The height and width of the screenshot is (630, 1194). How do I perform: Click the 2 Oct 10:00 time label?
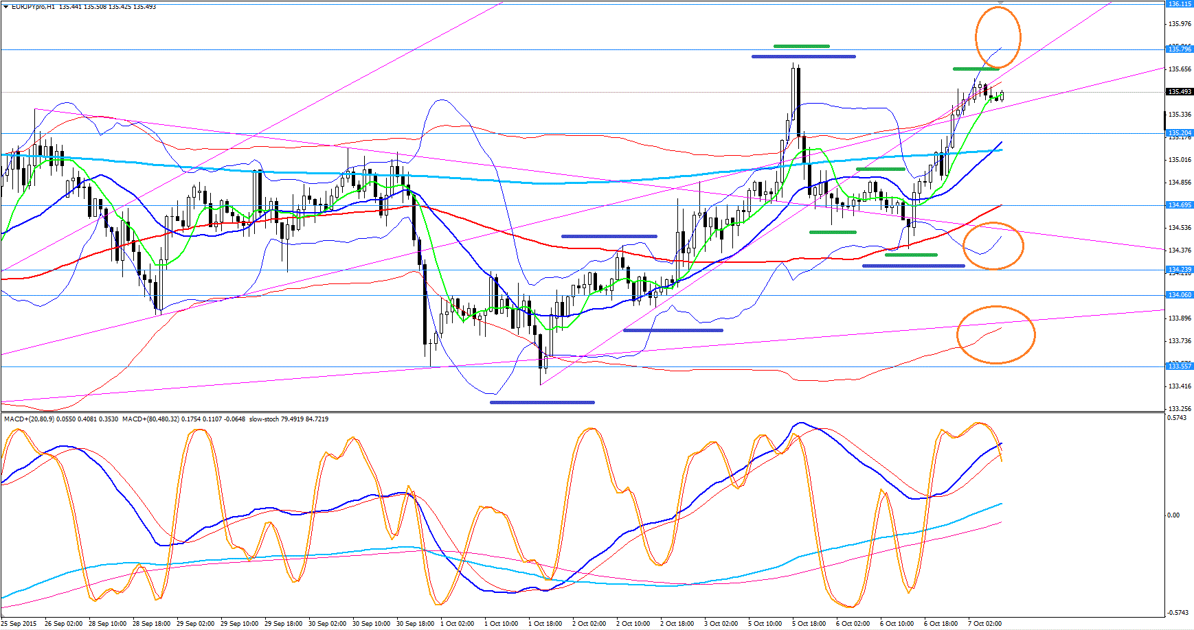coord(633,624)
